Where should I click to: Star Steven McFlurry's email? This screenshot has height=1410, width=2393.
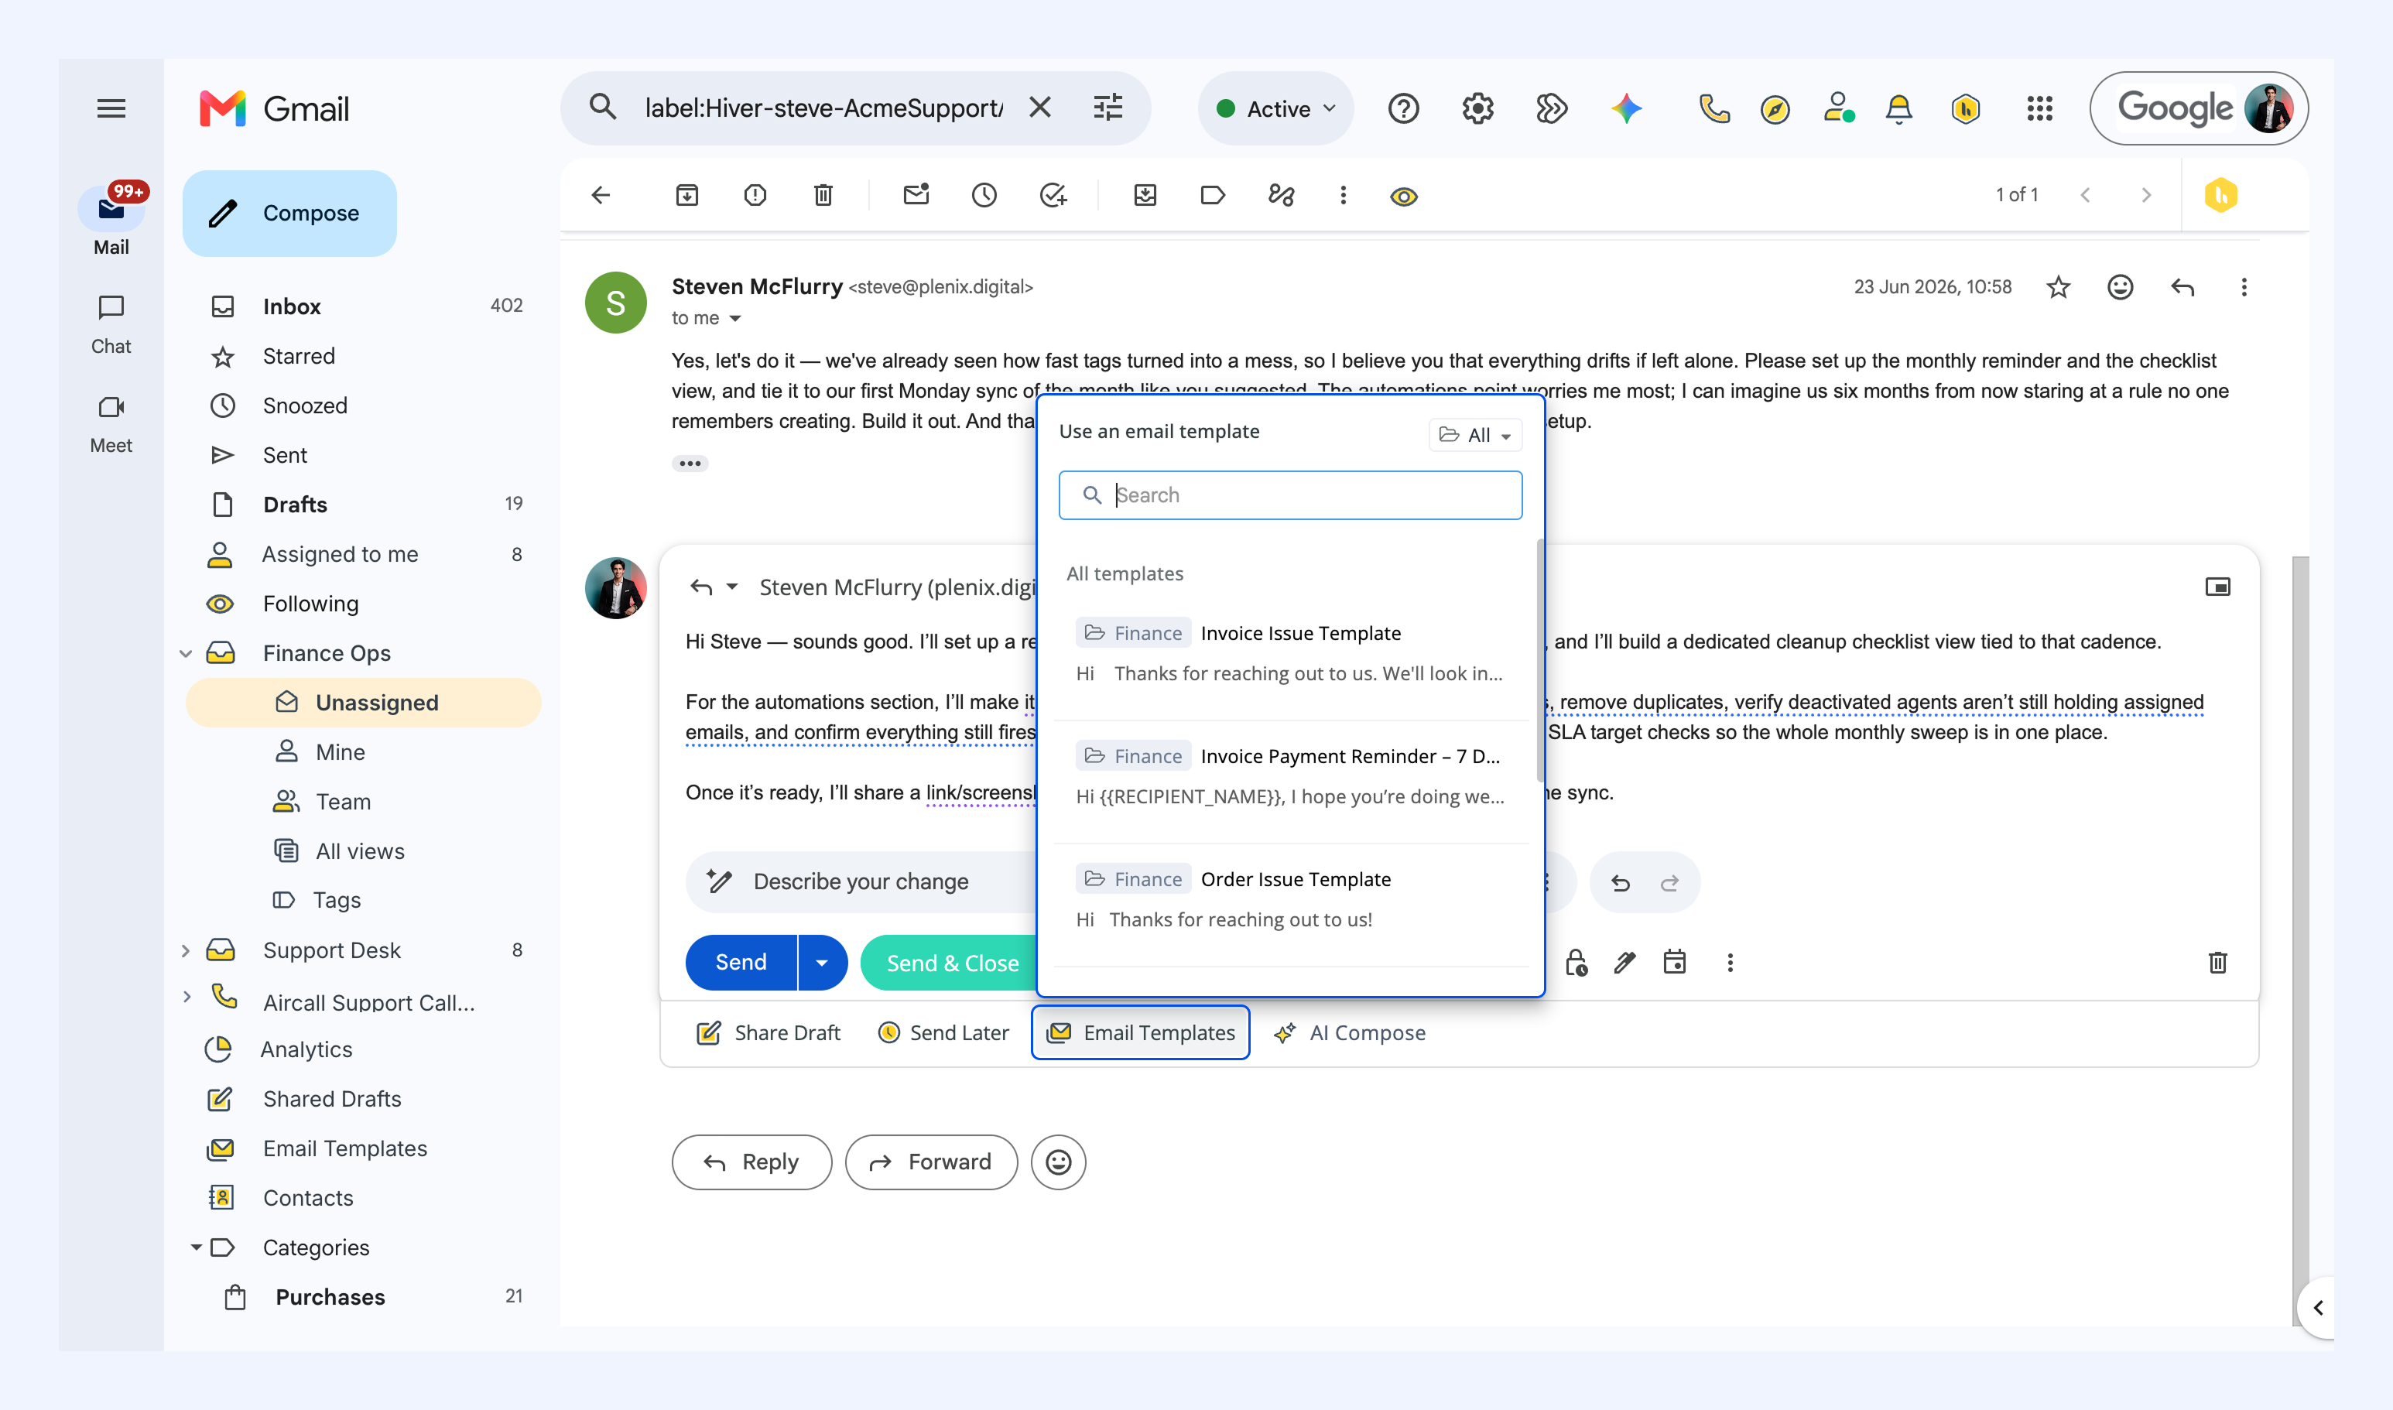[x=2058, y=287]
